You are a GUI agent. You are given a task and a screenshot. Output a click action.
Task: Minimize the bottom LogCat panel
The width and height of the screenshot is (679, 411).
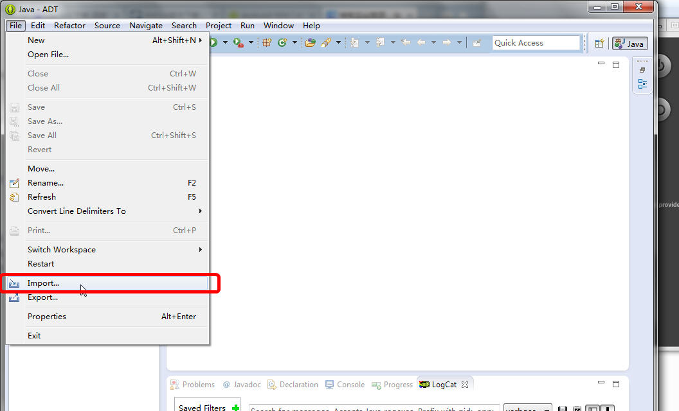(601, 383)
